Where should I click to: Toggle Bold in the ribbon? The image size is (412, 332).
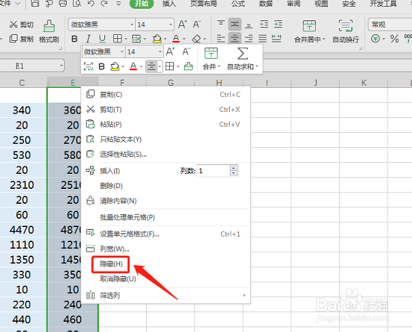(x=74, y=39)
